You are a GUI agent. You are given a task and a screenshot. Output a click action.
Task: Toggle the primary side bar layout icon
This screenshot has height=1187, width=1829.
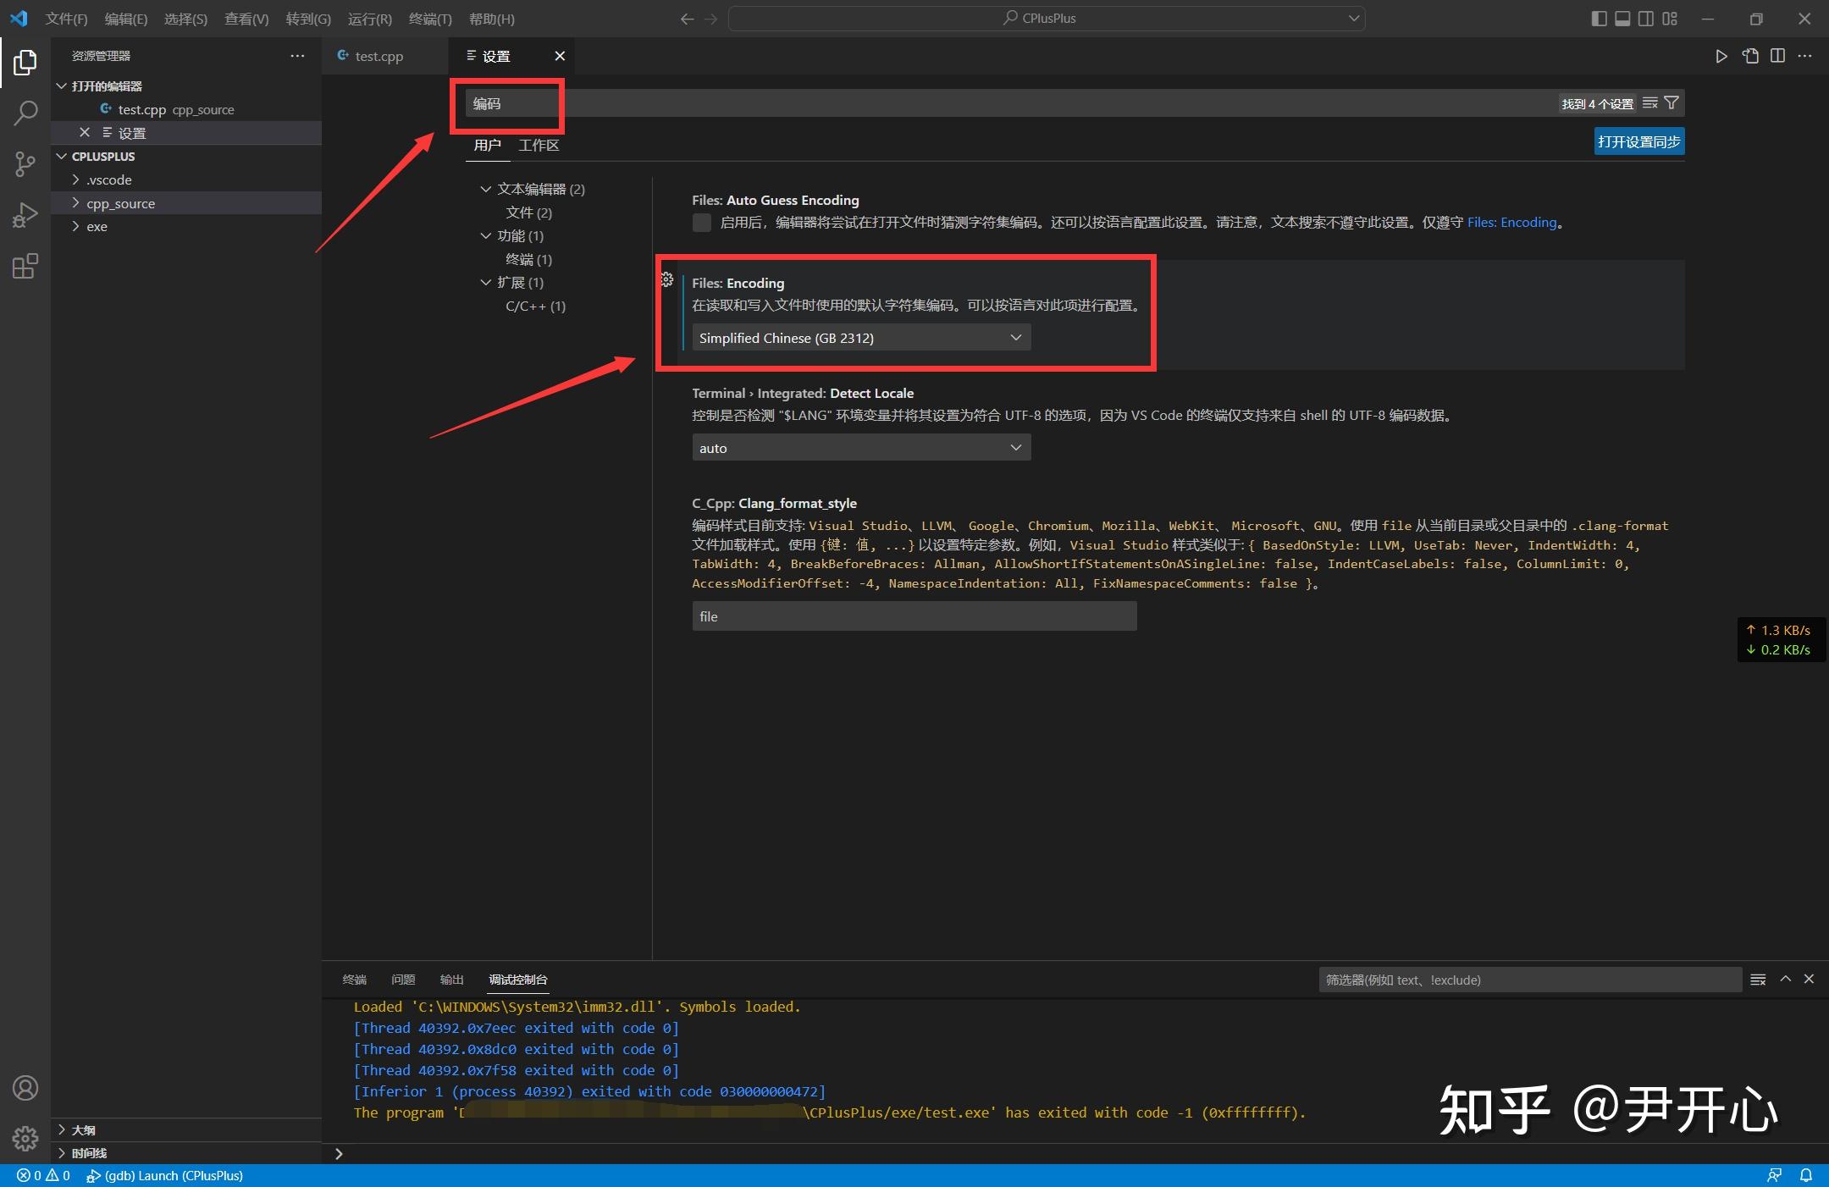pos(1599,19)
